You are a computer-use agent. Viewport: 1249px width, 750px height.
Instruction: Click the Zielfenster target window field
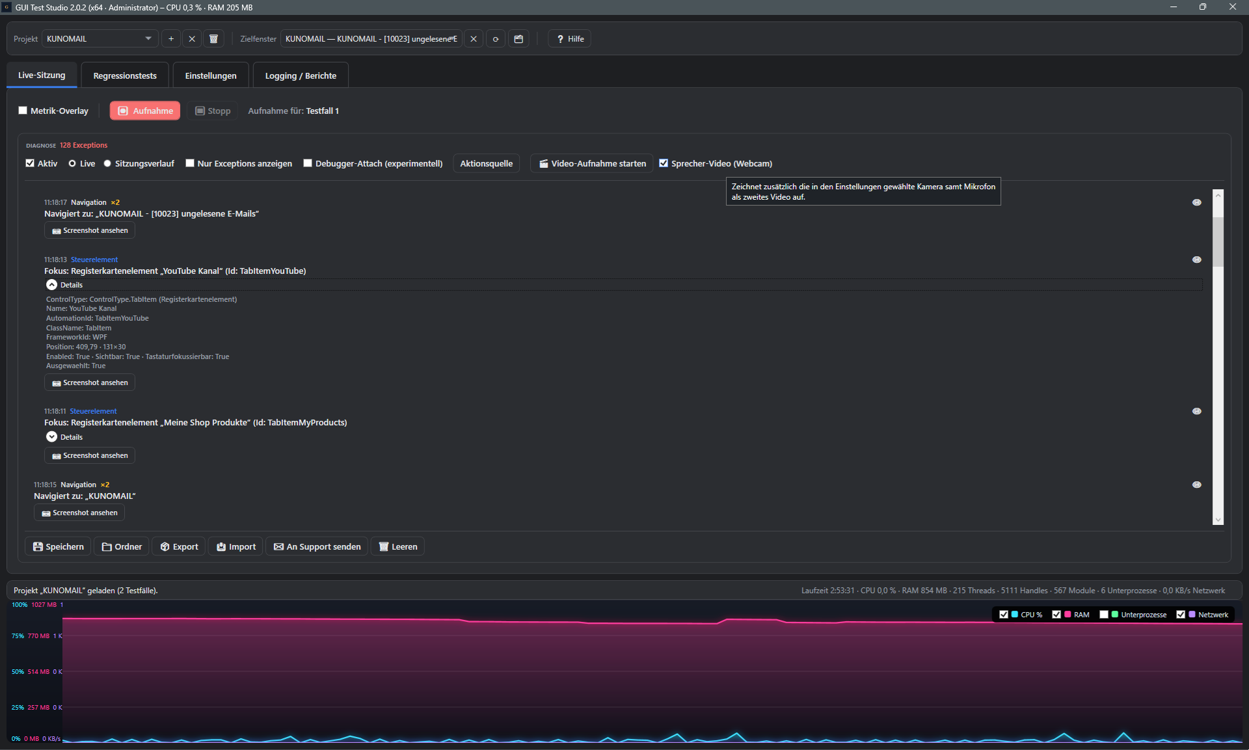(x=371, y=39)
